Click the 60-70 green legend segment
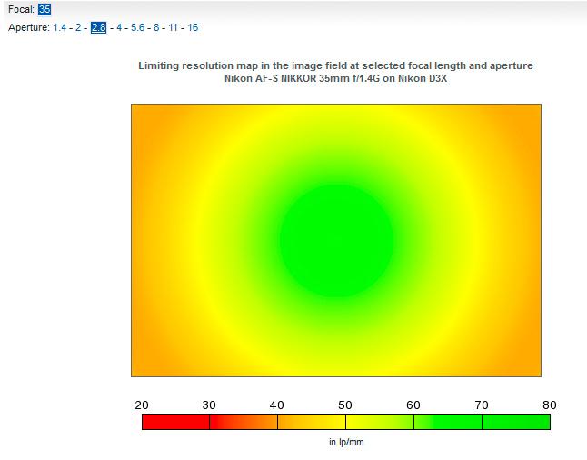Screen dimensions: 587x460 point(448,422)
